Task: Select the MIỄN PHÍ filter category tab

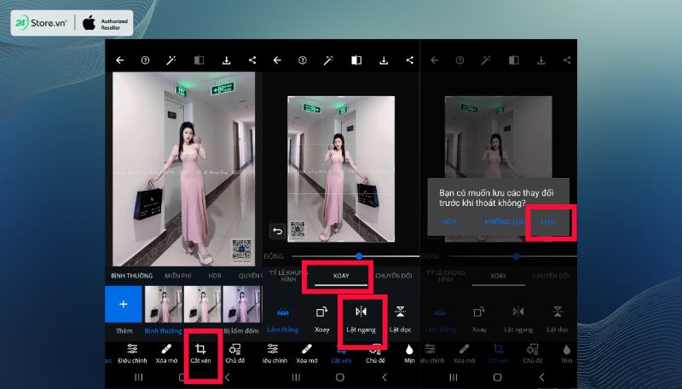Action: (x=178, y=276)
